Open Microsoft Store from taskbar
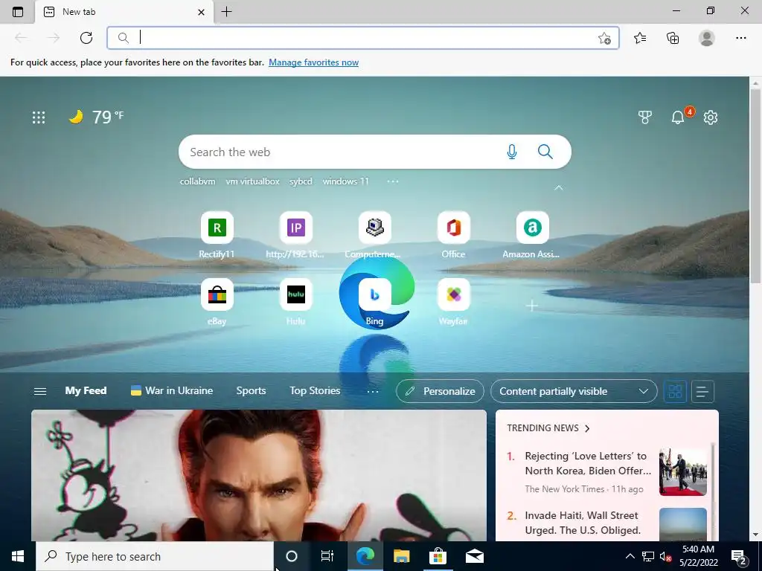 click(438, 556)
